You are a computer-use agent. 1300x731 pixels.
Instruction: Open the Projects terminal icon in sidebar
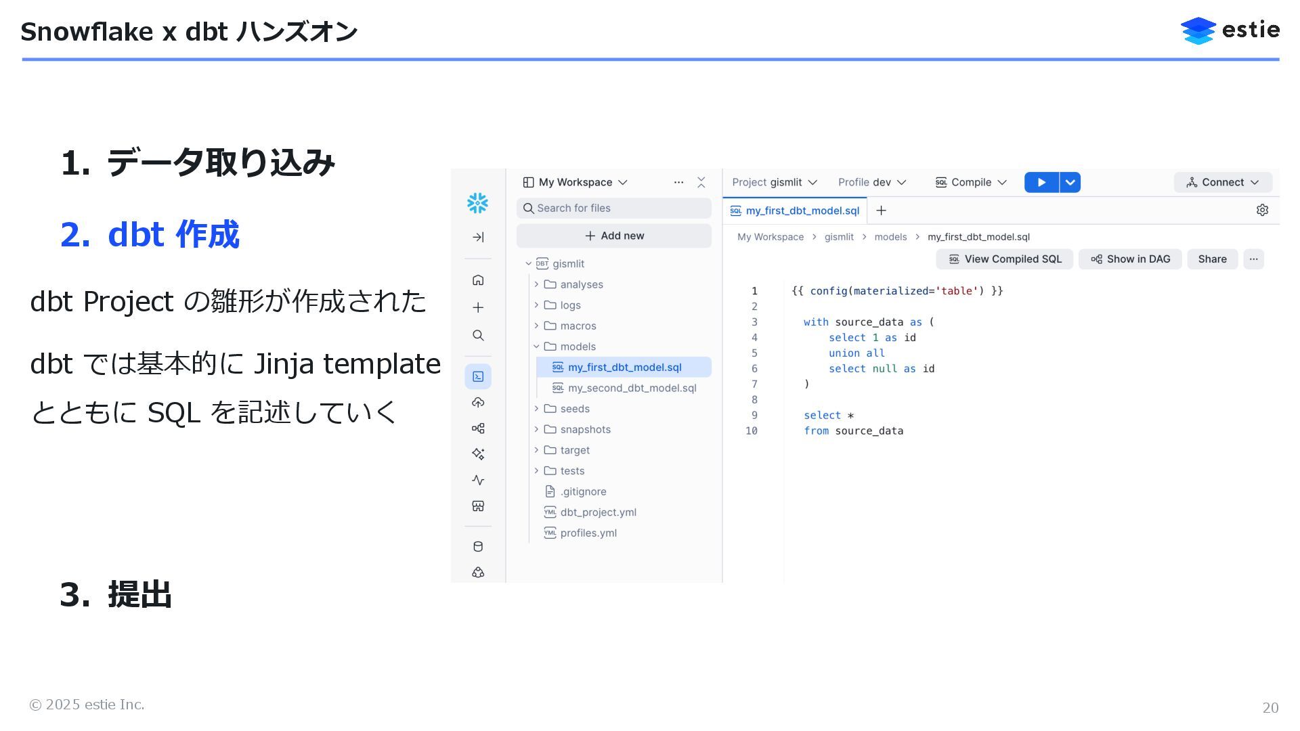[478, 376]
